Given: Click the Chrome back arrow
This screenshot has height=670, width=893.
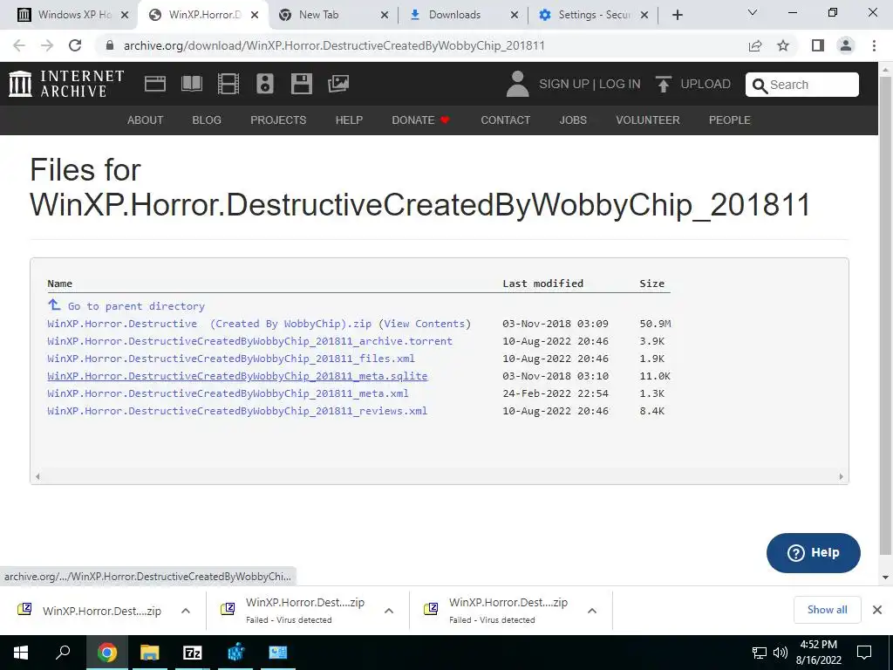Looking at the screenshot, I should coord(19,45).
